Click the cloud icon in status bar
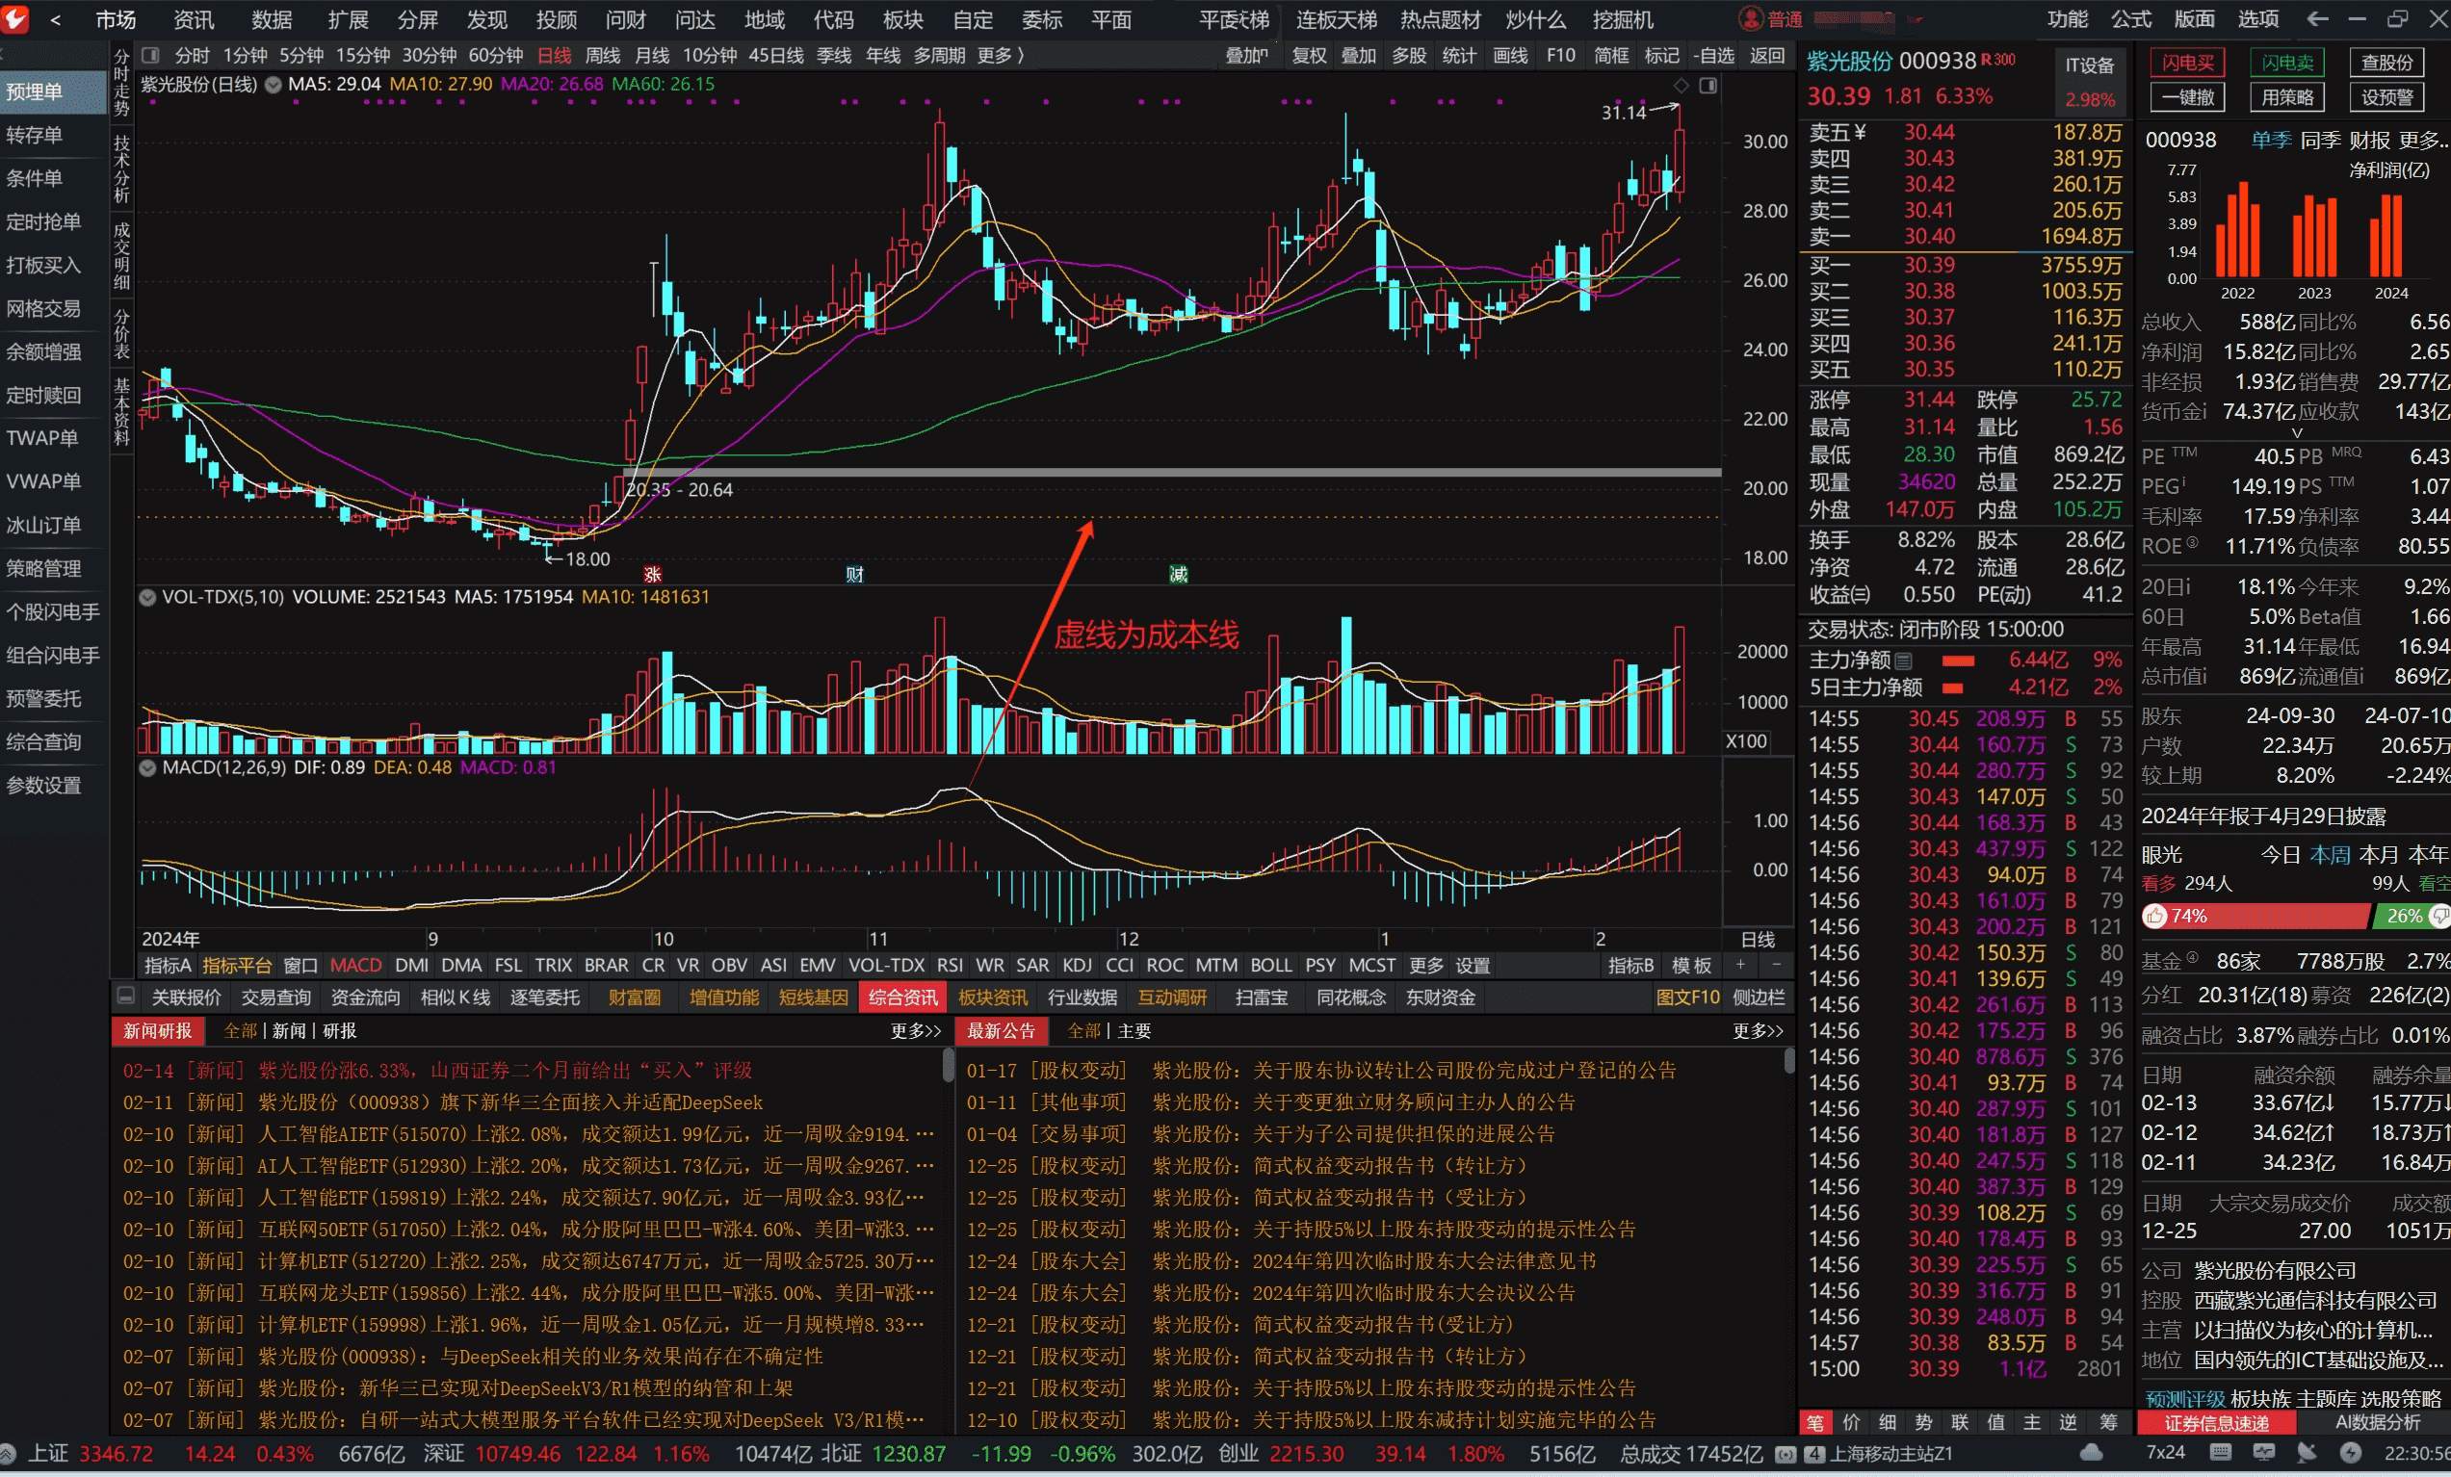This screenshot has width=2451, height=1477. pos(2093,1454)
